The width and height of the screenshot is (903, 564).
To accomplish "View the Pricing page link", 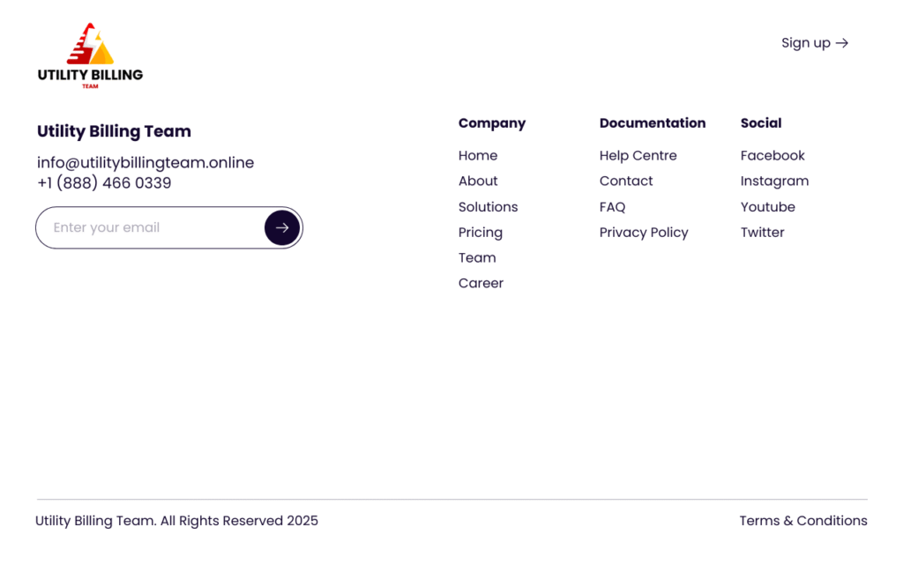I will pyautogui.click(x=481, y=233).
